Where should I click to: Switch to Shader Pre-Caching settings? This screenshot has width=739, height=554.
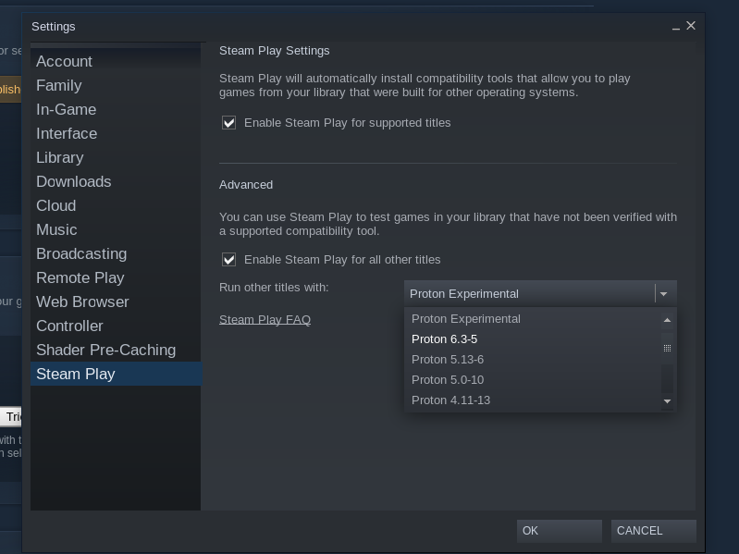[105, 350]
